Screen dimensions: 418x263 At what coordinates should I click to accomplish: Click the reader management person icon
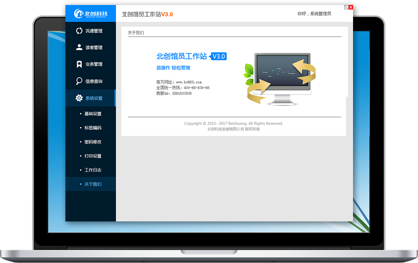click(x=79, y=47)
